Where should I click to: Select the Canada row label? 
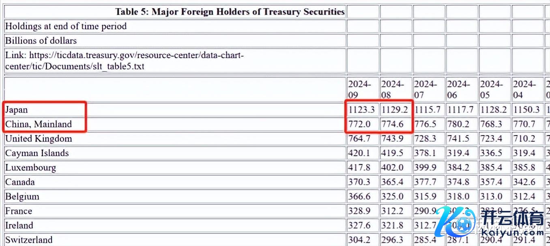20,182
